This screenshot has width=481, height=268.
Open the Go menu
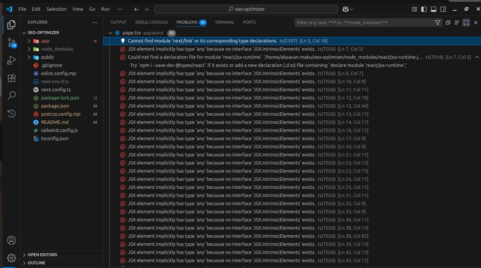(92, 9)
